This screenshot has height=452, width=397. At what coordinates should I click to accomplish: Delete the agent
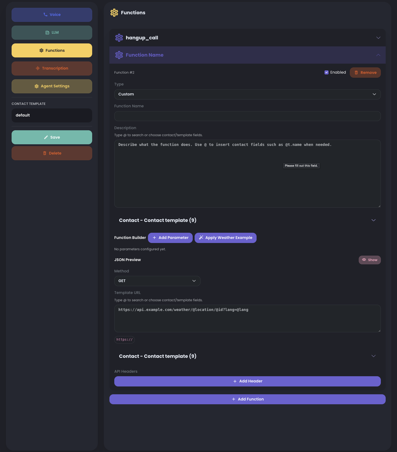[x=52, y=153]
